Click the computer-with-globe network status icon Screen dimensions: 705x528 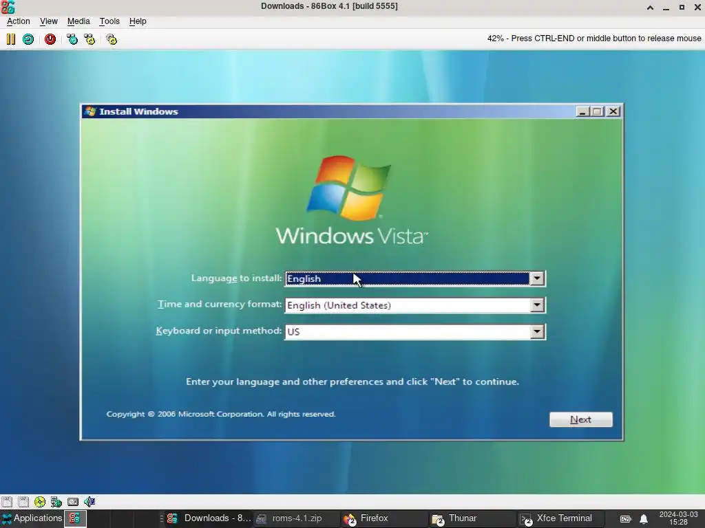point(56,501)
